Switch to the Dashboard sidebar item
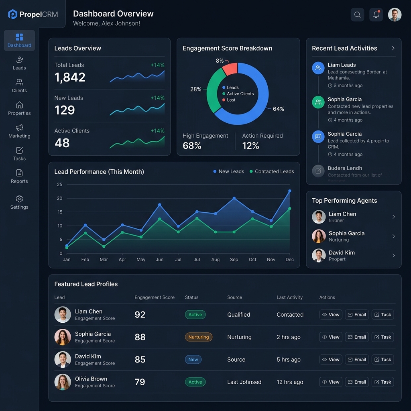411x411 pixels. point(19,41)
